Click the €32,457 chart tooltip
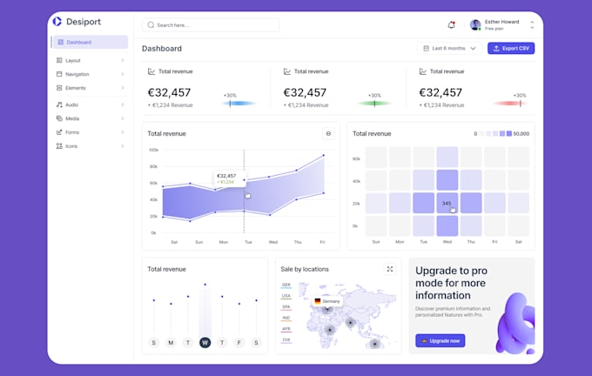Image resolution: width=592 pixels, height=376 pixels. pyautogui.click(x=230, y=178)
